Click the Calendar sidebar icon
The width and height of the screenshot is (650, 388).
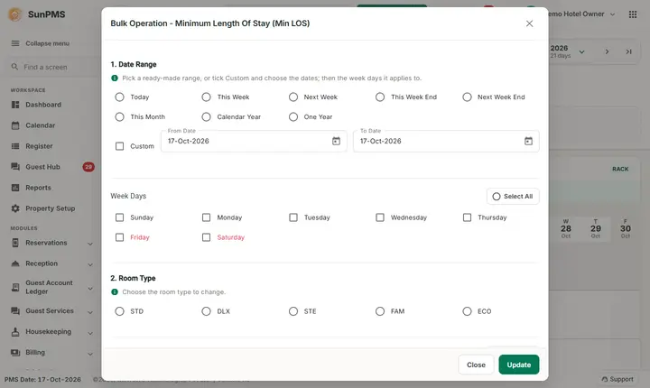pos(15,125)
